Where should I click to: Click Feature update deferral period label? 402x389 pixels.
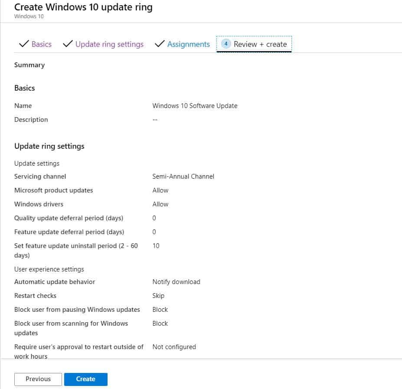[69, 232]
